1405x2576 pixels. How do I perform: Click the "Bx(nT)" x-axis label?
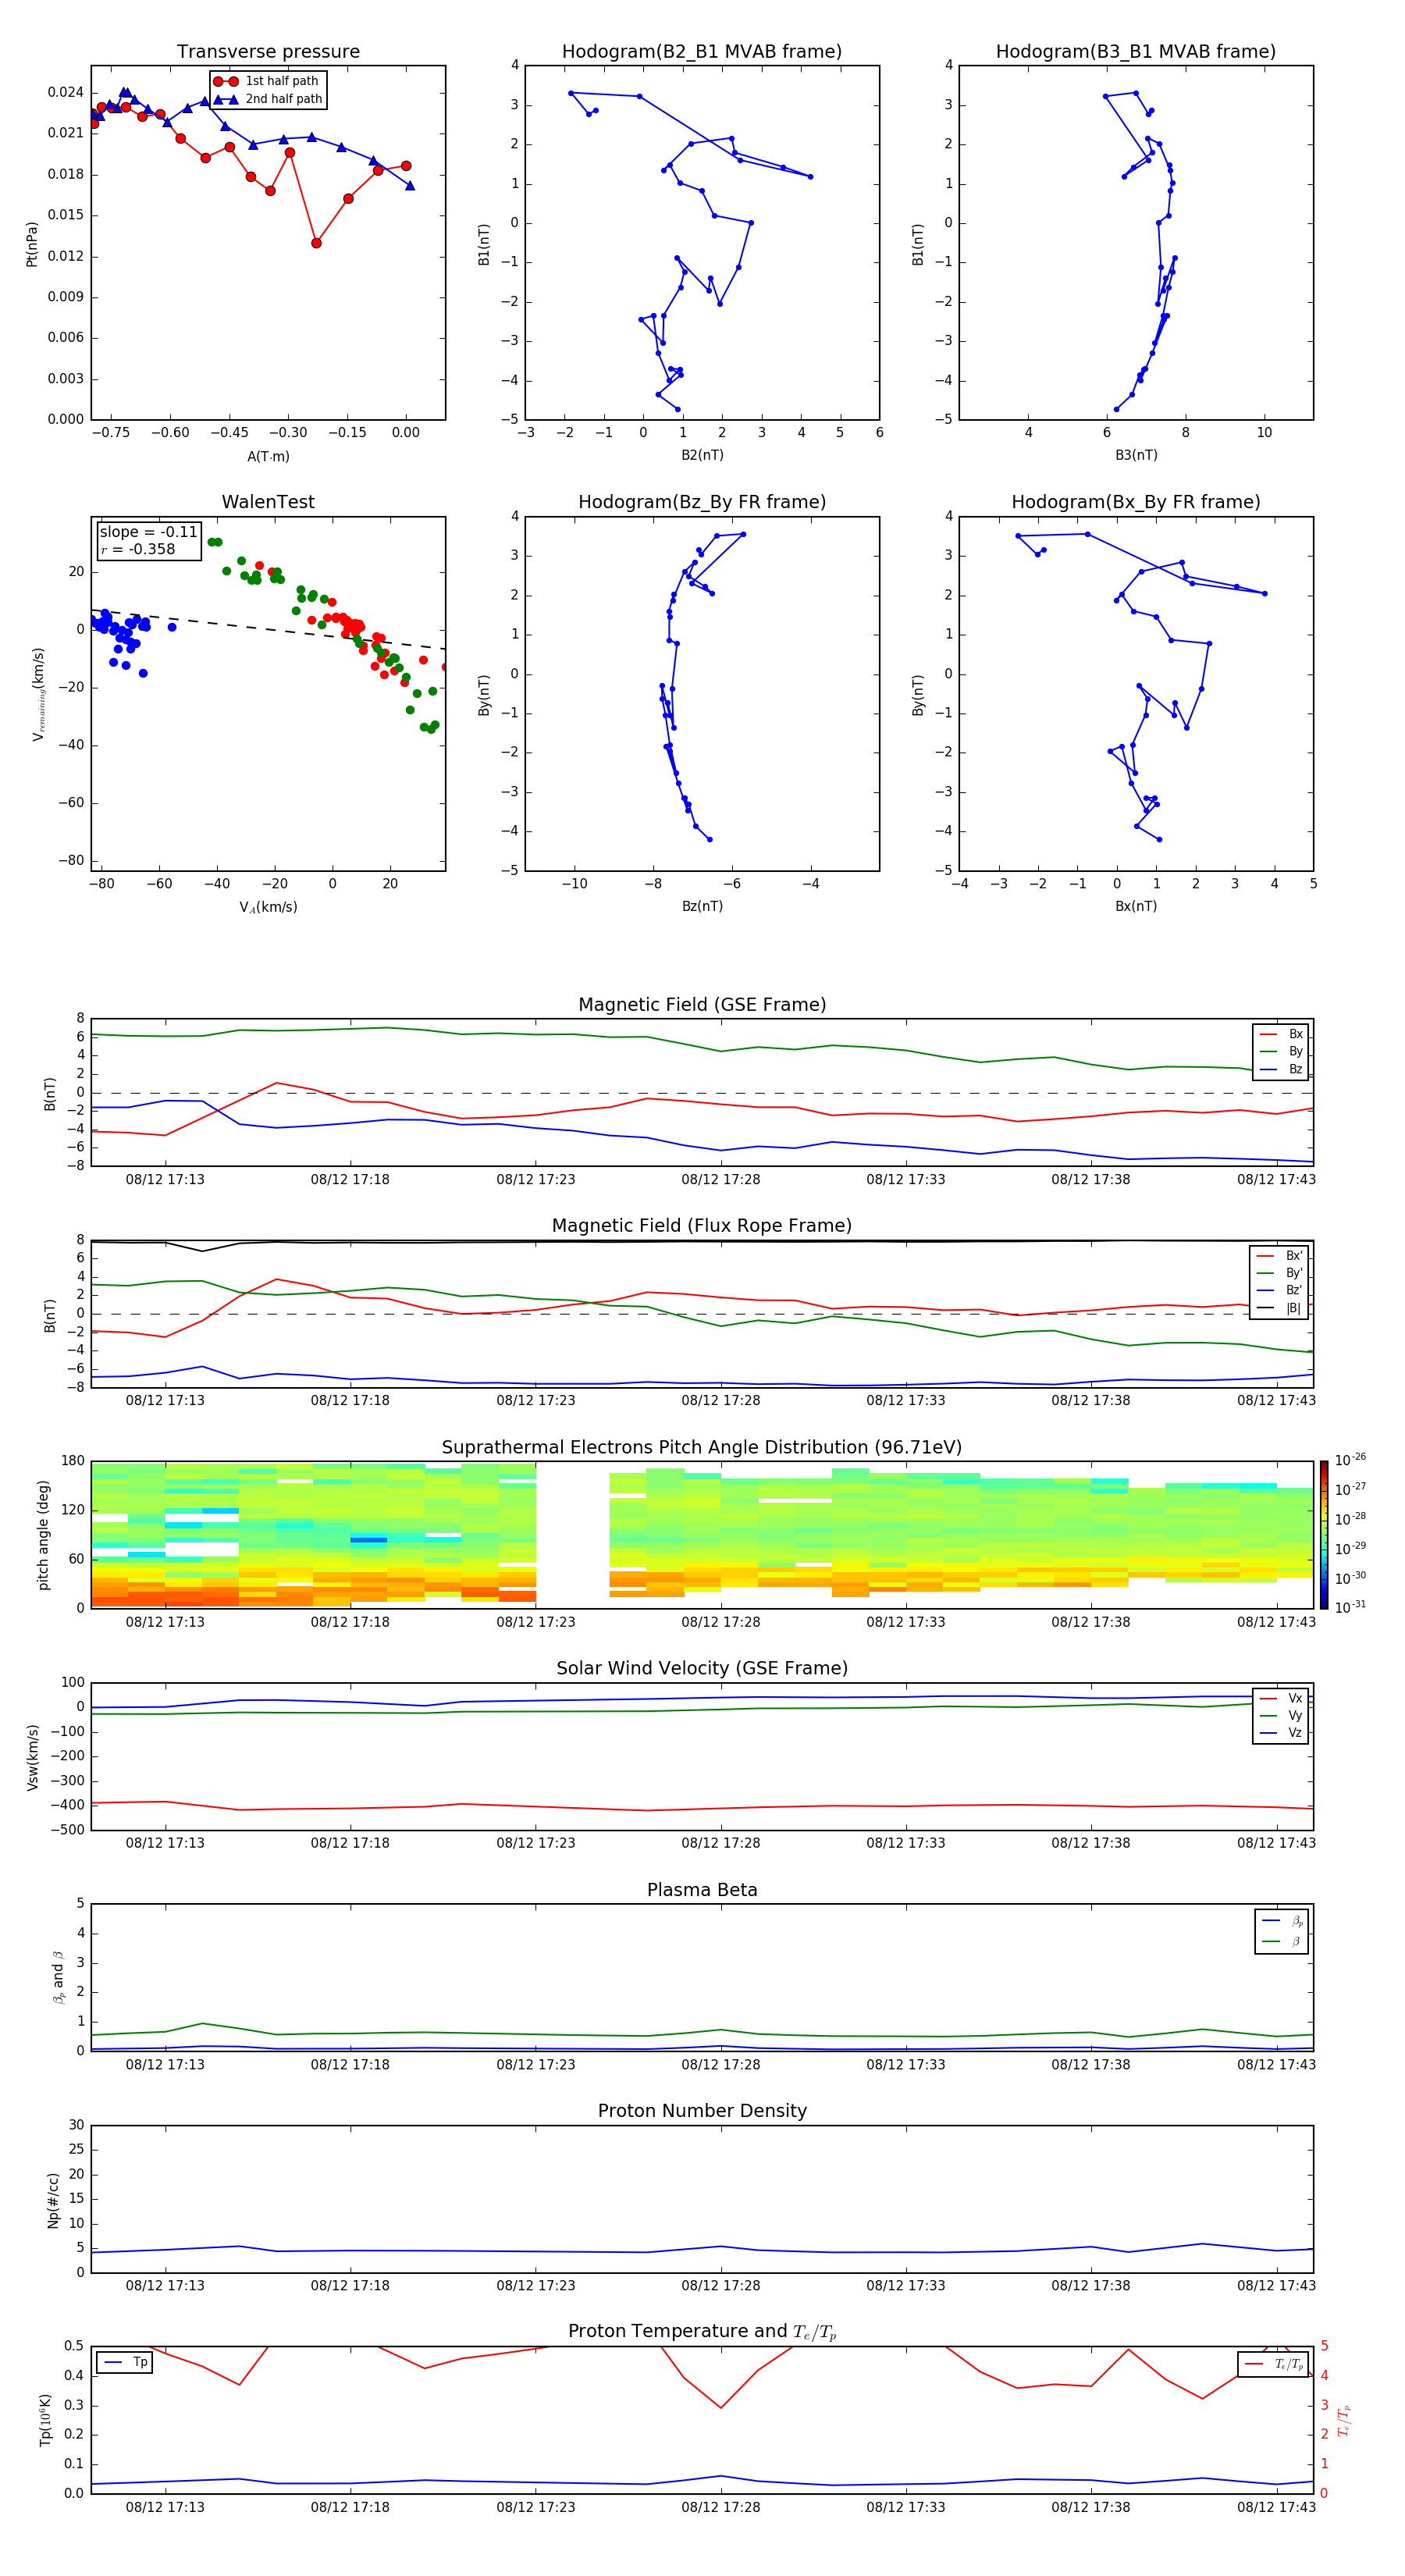coord(1136,906)
